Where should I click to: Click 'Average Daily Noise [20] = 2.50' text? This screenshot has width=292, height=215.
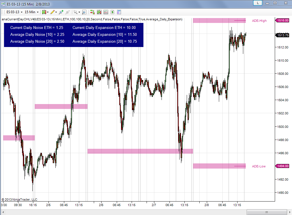point(37,41)
